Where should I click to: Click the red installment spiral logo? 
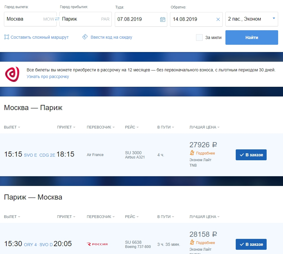pyautogui.click(x=12, y=74)
